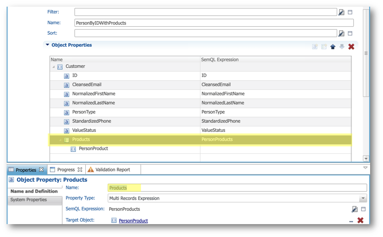383x237 pixels.
Task: Remove the PersonProduct target object
Action: coord(361,220)
